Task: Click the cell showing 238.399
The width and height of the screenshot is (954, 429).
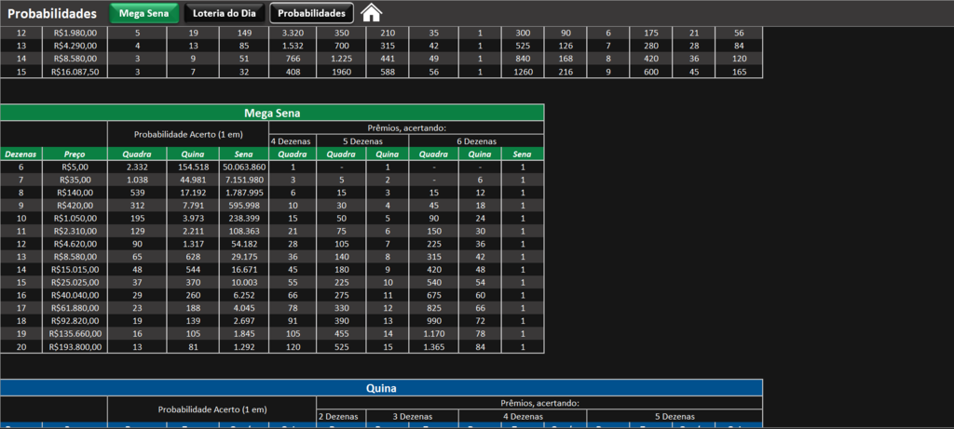Action: coord(244,218)
